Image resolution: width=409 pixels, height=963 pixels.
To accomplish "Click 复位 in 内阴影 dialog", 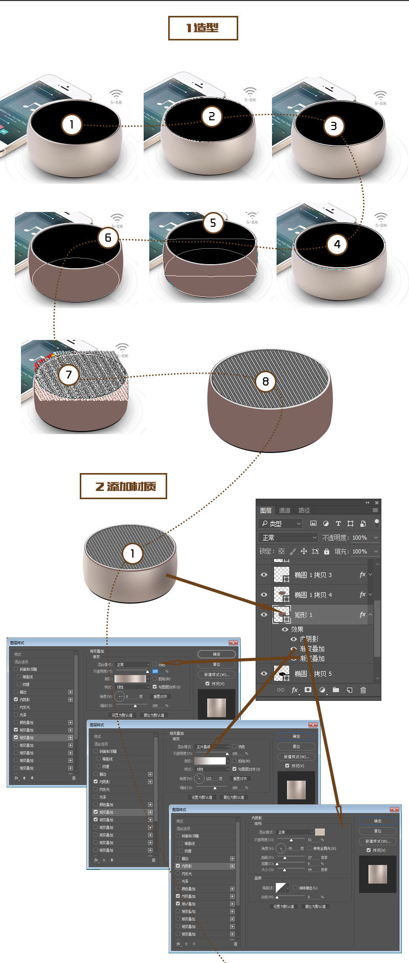I will [378, 831].
